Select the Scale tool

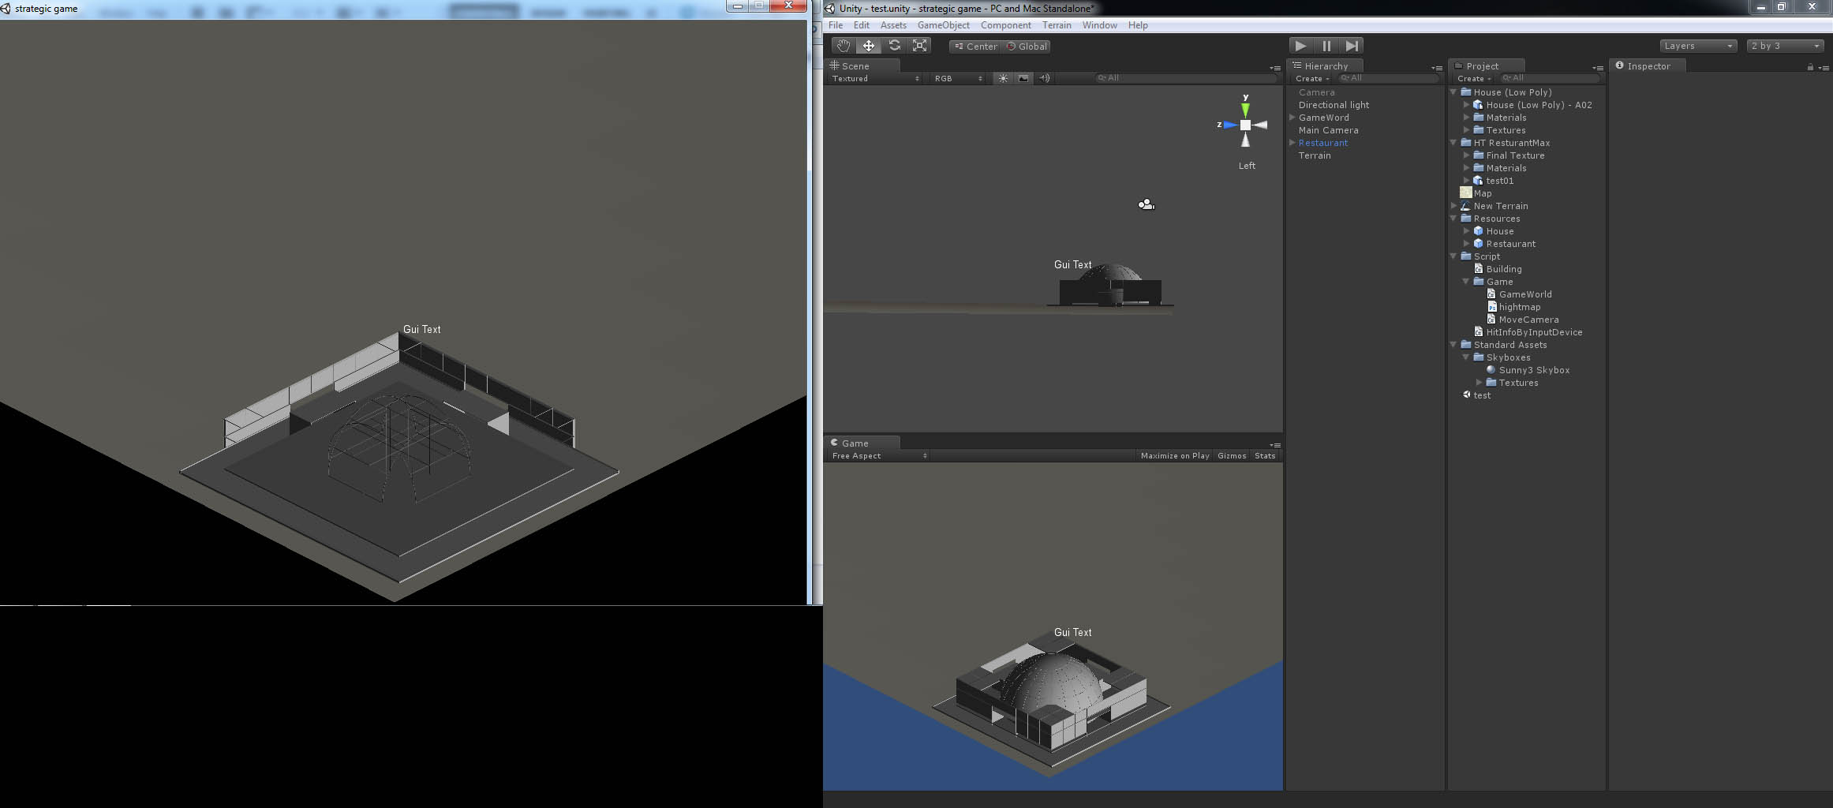pos(919,45)
